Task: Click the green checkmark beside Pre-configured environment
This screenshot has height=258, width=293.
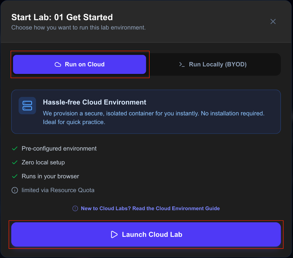Action: pyautogui.click(x=15, y=149)
